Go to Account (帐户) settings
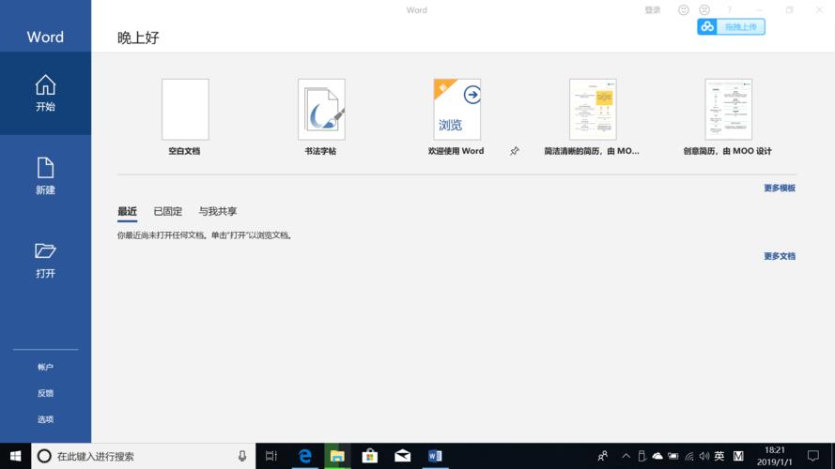This screenshot has height=469, width=835. [45, 367]
